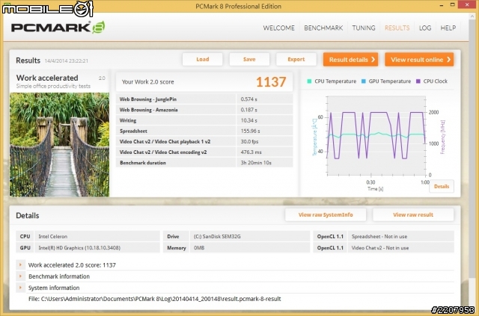Open the WELCOME tab
The width and height of the screenshot is (479, 316).
pos(278,28)
